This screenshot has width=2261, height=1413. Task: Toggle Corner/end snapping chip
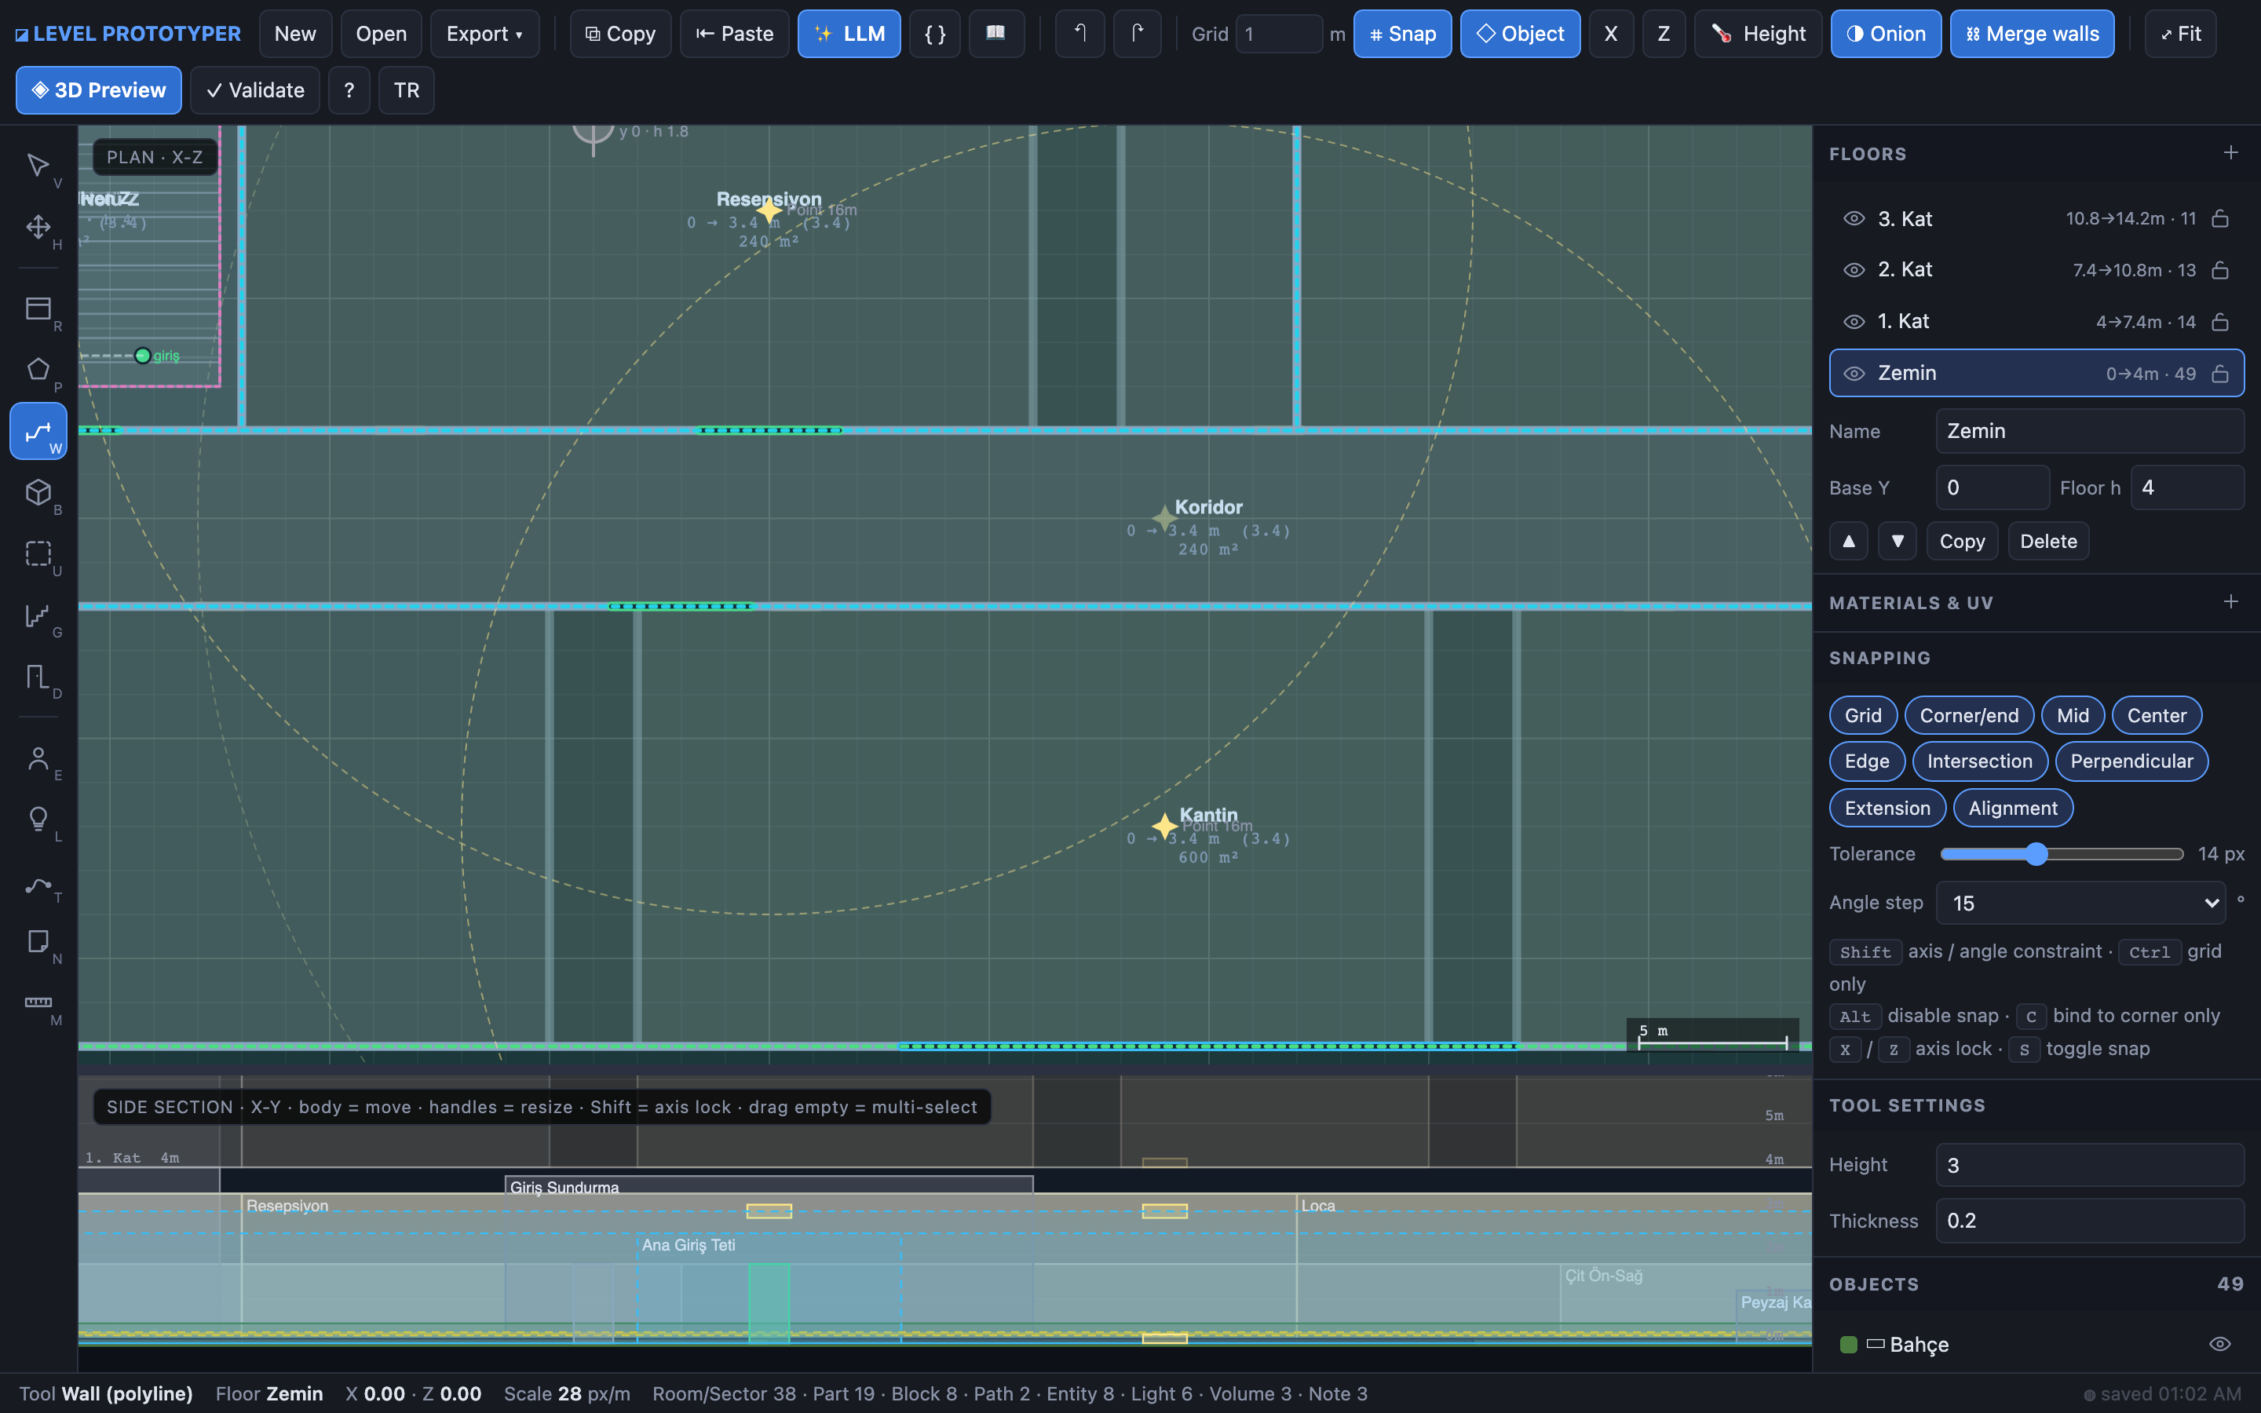click(x=1969, y=716)
